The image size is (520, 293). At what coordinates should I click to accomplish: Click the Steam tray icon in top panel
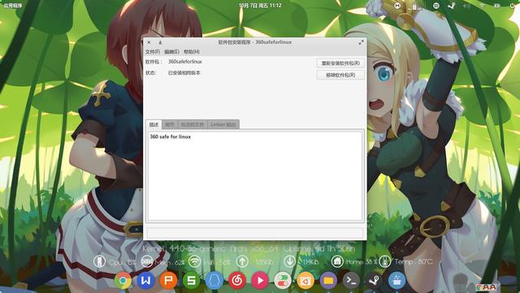click(x=452, y=6)
